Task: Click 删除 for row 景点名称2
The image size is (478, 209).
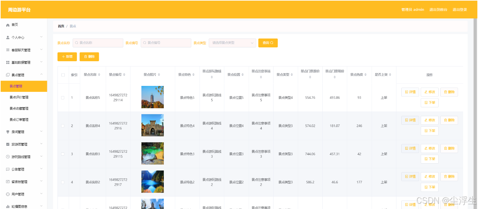Action: [449, 176]
